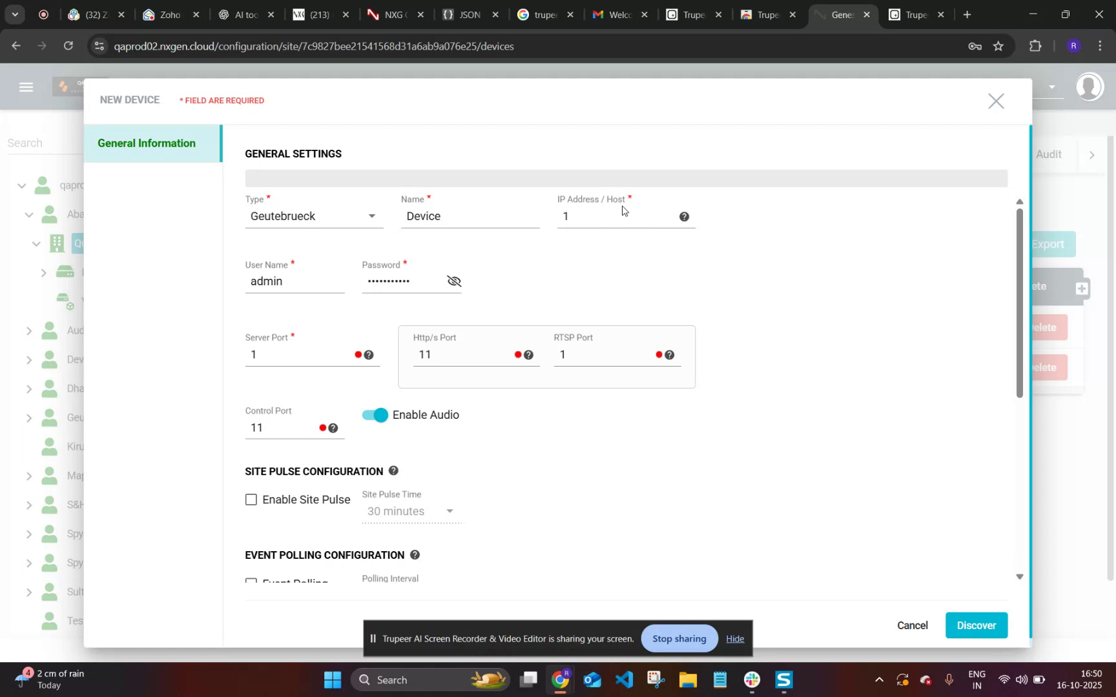This screenshot has width=1116, height=697.
Task: Click the Name field containing Device
Action: pos(470,216)
